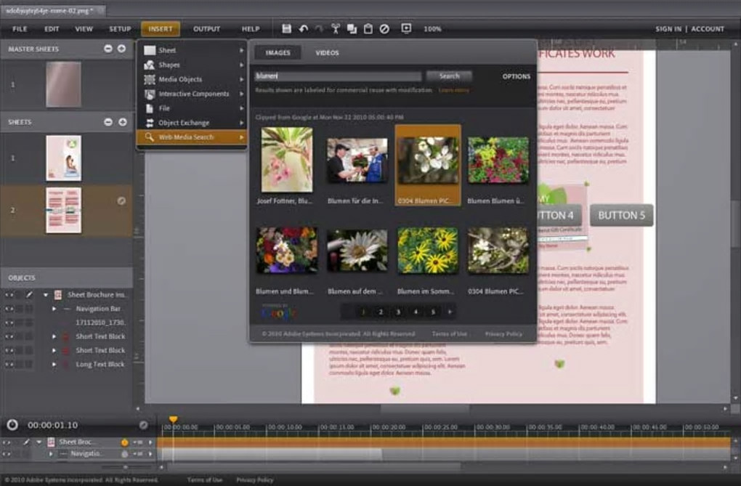The image size is (741, 486).
Task: Click the Search button
Action: pyautogui.click(x=449, y=76)
